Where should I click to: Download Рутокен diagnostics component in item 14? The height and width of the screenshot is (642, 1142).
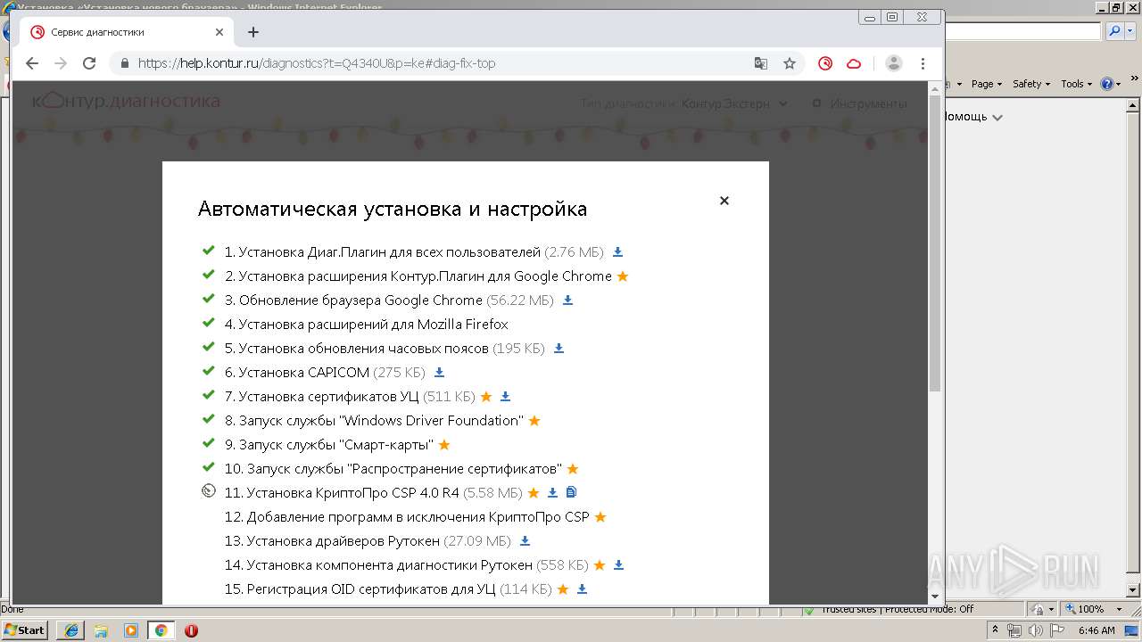618,565
